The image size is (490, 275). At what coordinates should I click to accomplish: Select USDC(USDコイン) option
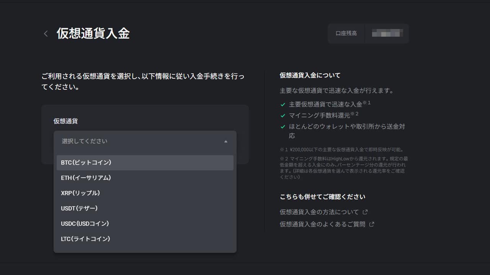(x=145, y=224)
